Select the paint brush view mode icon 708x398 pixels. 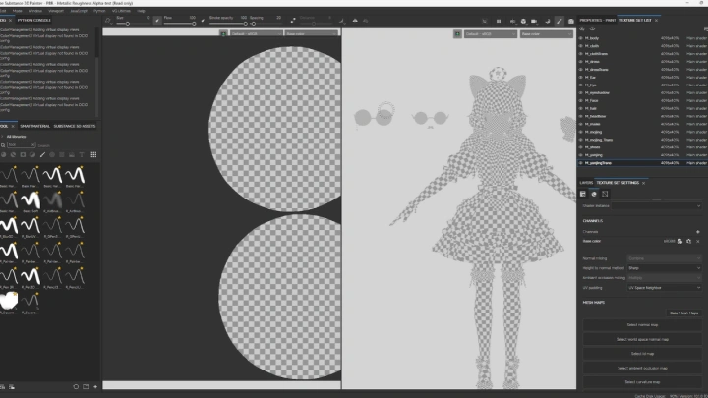click(559, 21)
